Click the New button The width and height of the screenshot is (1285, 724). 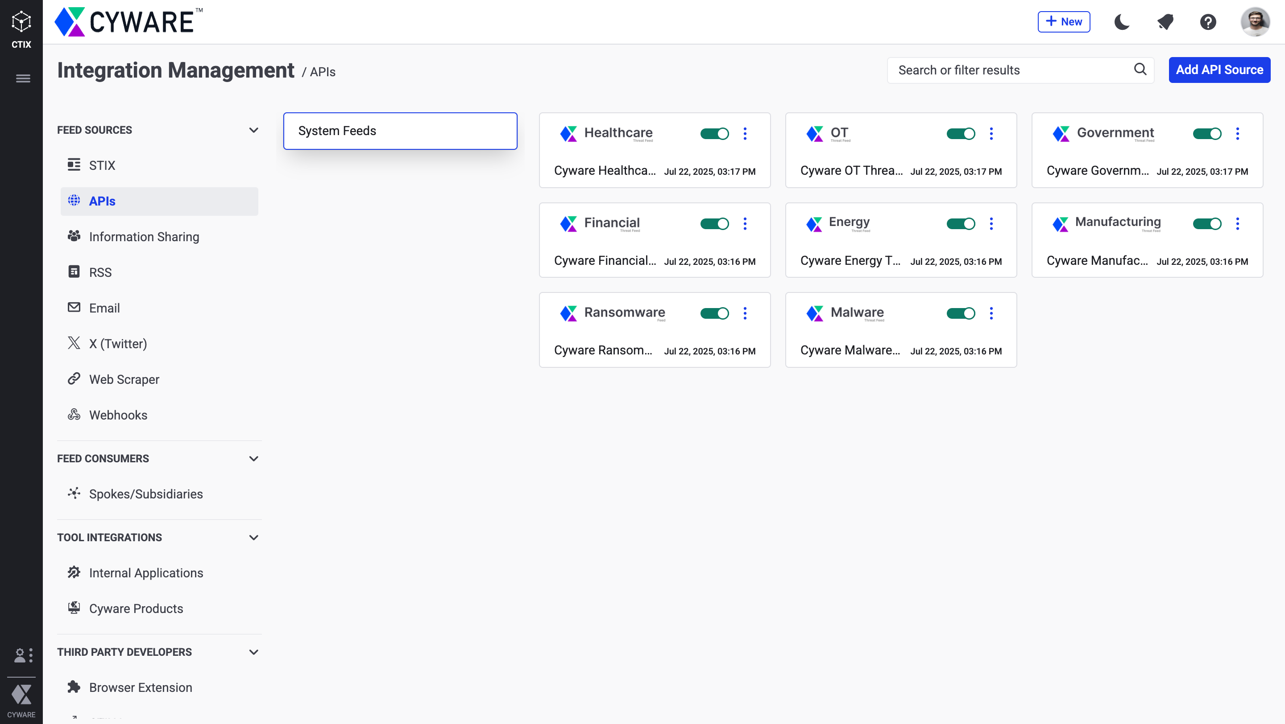(x=1064, y=22)
